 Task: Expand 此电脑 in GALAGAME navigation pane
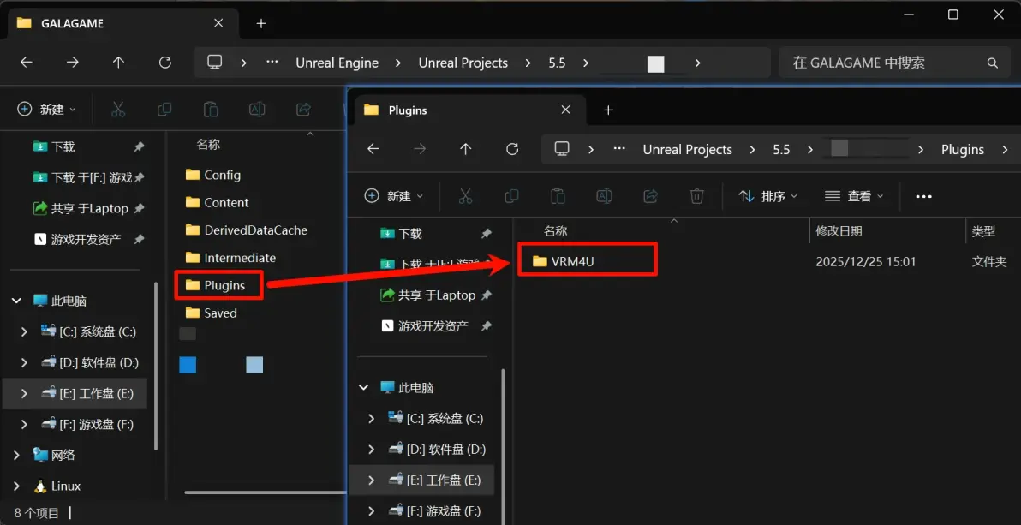point(17,301)
